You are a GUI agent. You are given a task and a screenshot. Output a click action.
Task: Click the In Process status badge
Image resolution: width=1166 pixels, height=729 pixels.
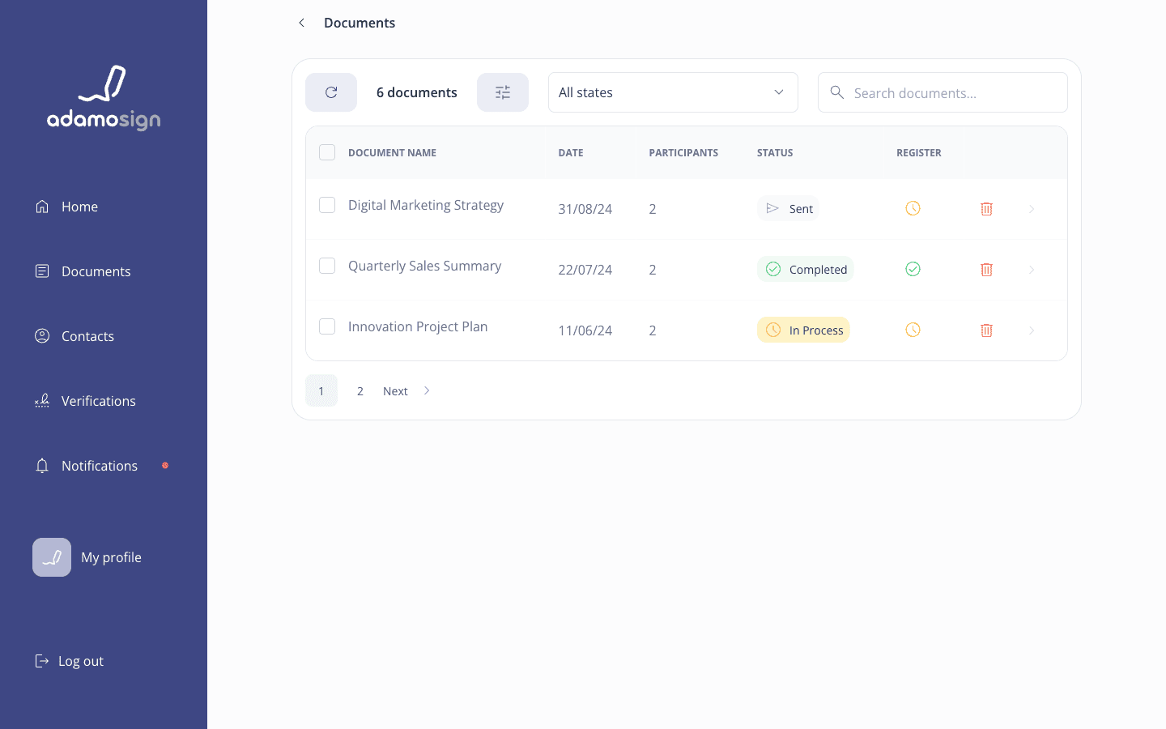click(803, 330)
